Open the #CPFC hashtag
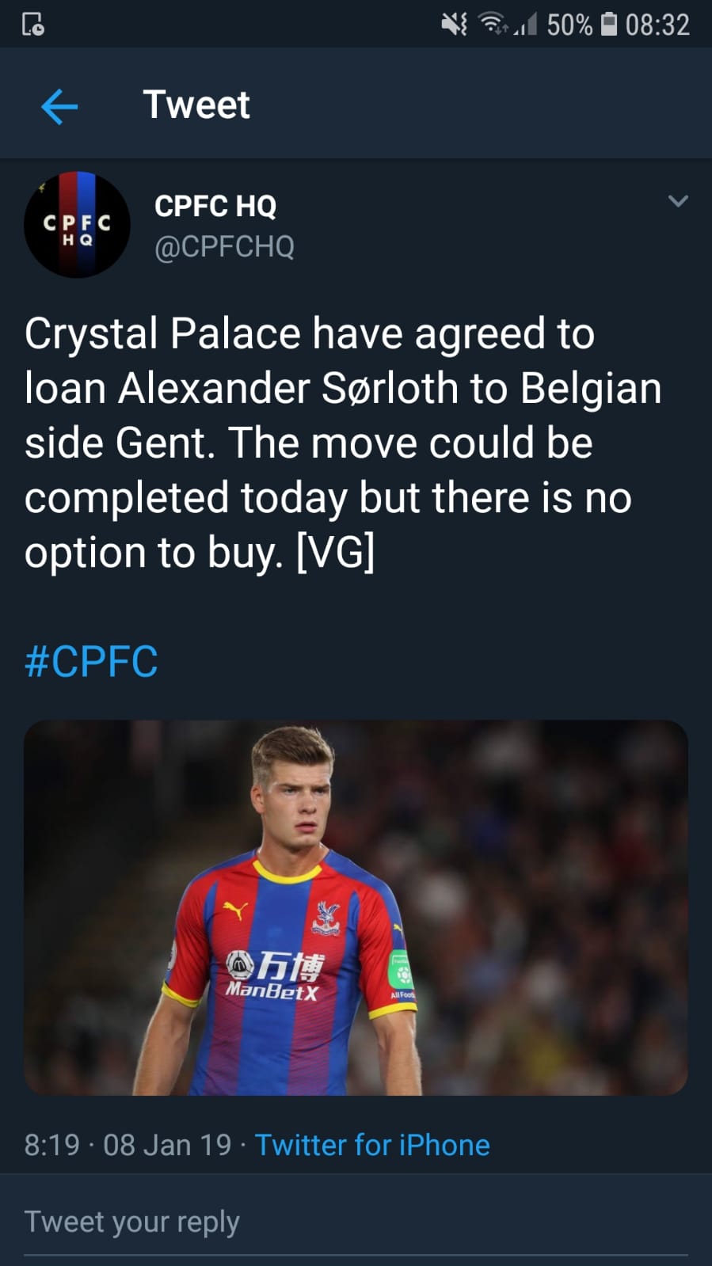This screenshot has height=1266, width=712. tap(91, 661)
